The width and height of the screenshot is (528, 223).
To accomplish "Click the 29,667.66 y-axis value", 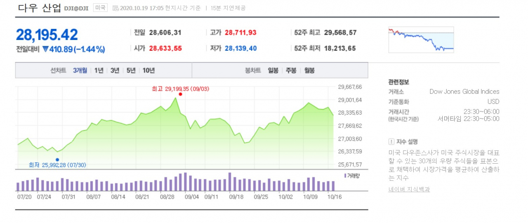I will coord(350,87).
